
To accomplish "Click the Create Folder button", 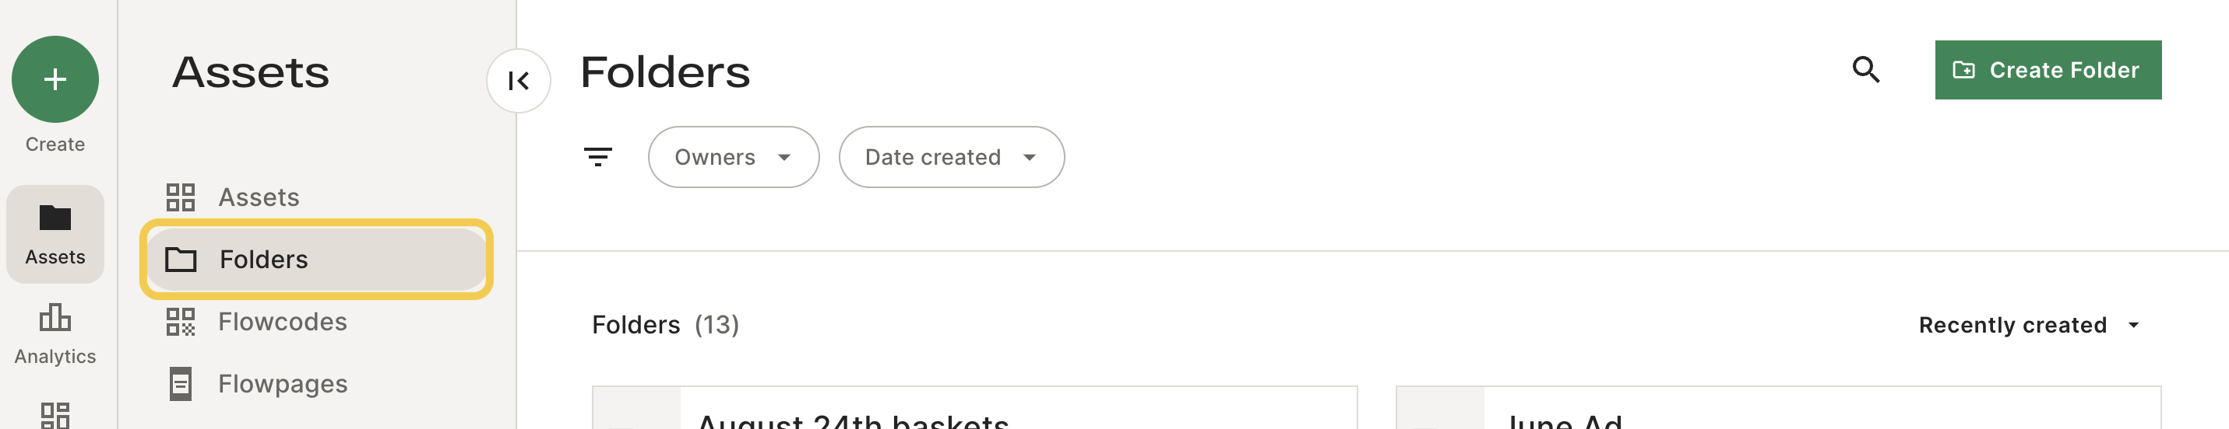I will pyautogui.click(x=2048, y=70).
